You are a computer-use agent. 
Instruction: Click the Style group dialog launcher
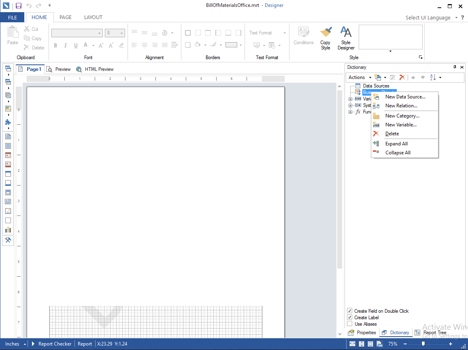(x=421, y=58)
